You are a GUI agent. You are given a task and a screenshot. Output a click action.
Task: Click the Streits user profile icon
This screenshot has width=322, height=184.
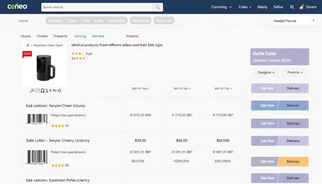[302, 7]
